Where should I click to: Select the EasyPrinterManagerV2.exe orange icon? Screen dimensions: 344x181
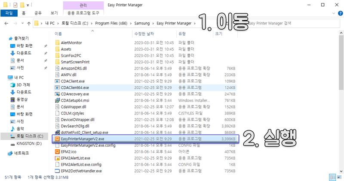point(57,139)
